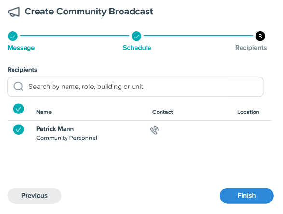
Task: Click the Schedule step checkmark circle
Action: click(136, 36)
